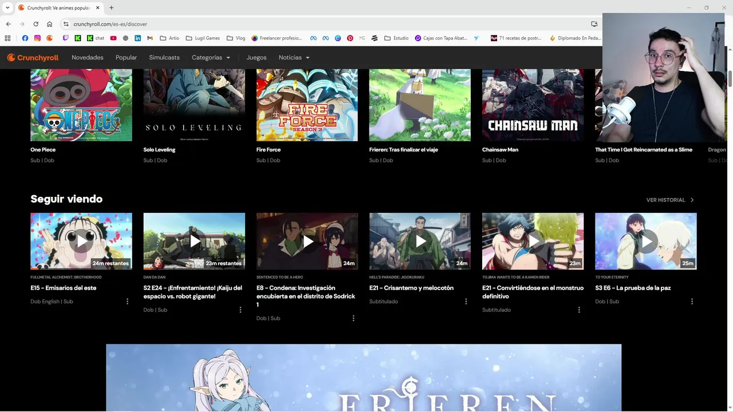Reload the current page

pyautogui.click(x=36, y=24)
